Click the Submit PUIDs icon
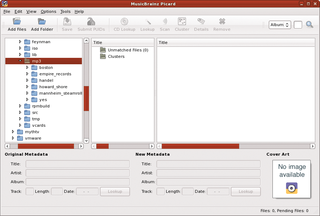Image resolution: width=320 pixels, height=216 pixels. [91, 21]
